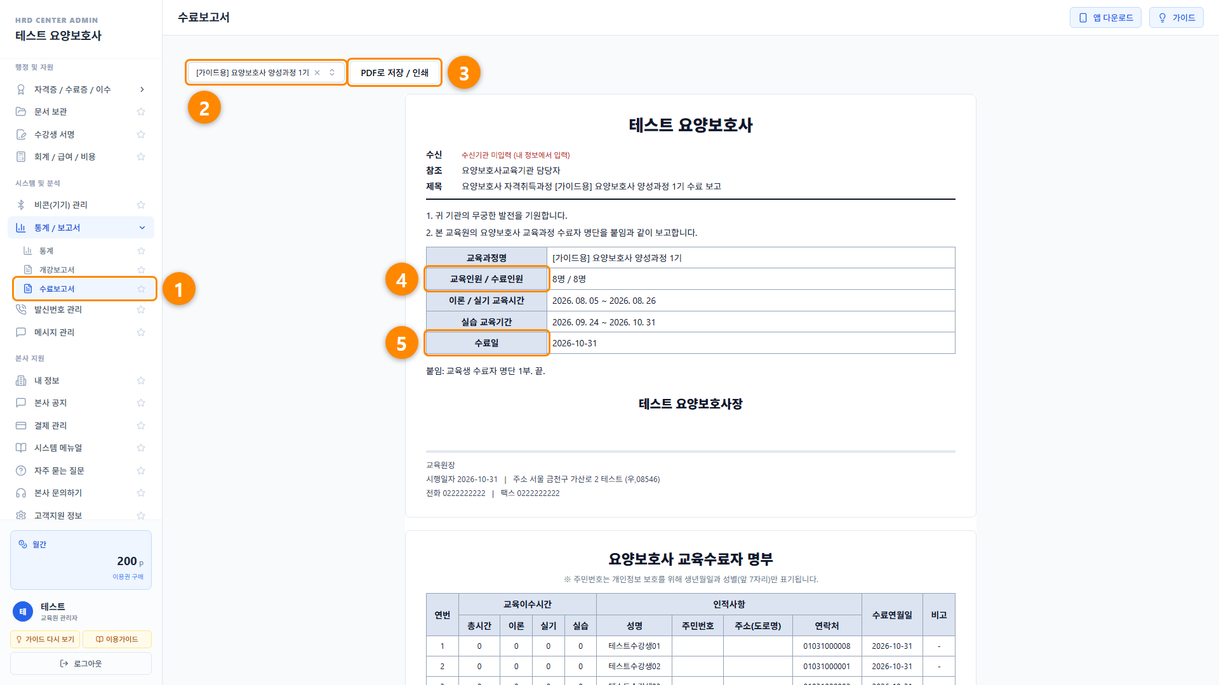Toggle star for 시스템 메뉴얼
Image resolution: width=1219 pixels, height=685 pixels.
(141, 448)
